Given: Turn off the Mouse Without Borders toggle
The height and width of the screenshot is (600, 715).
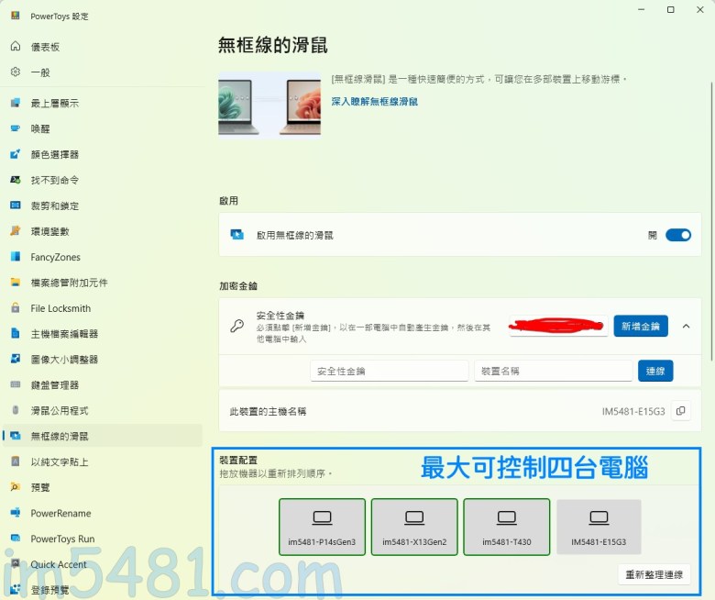Looking at the screenshot, I should click(678, 235).
